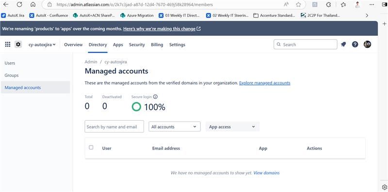Switch to the Security tab

(137, 44)
